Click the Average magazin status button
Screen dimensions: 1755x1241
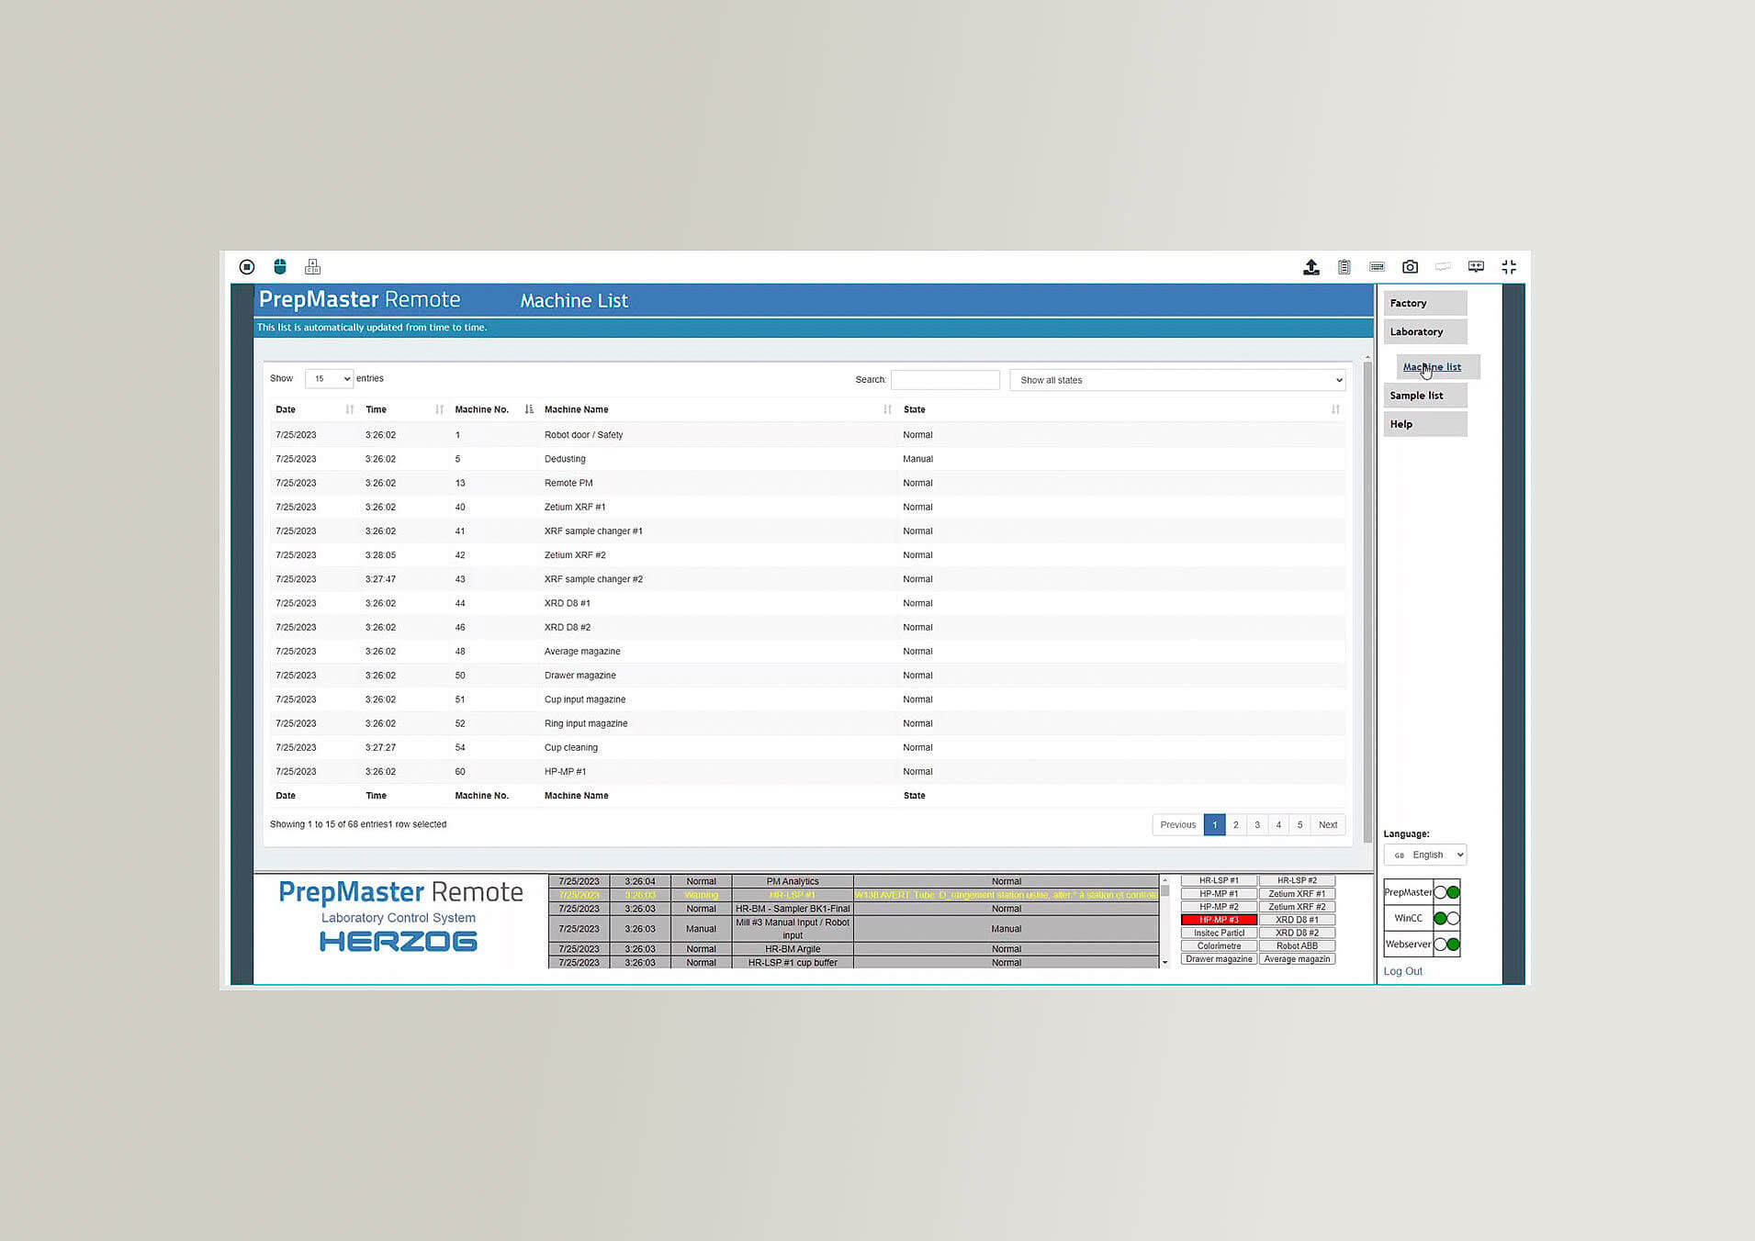pyautogui.click(x=1297, y=959)
